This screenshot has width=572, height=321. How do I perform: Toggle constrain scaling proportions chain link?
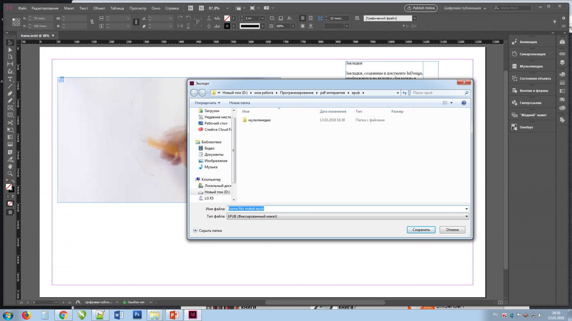[x=136, y=22]
